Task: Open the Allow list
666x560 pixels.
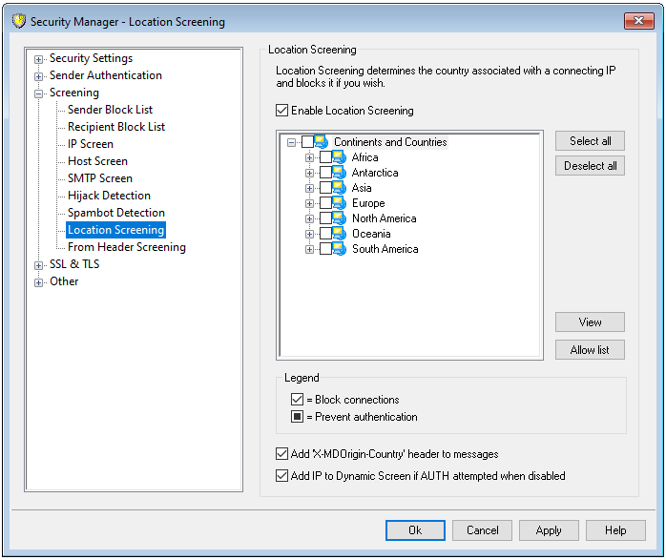Action: click(x=590, y=350)
